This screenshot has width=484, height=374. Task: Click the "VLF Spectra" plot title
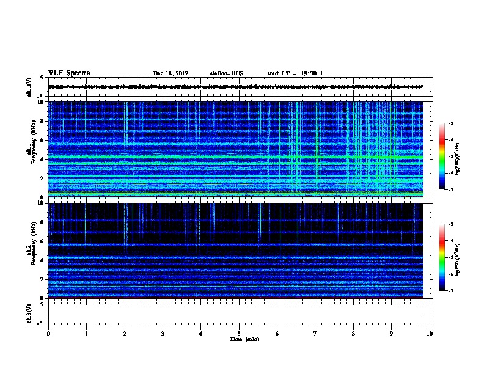click(69, 73)
